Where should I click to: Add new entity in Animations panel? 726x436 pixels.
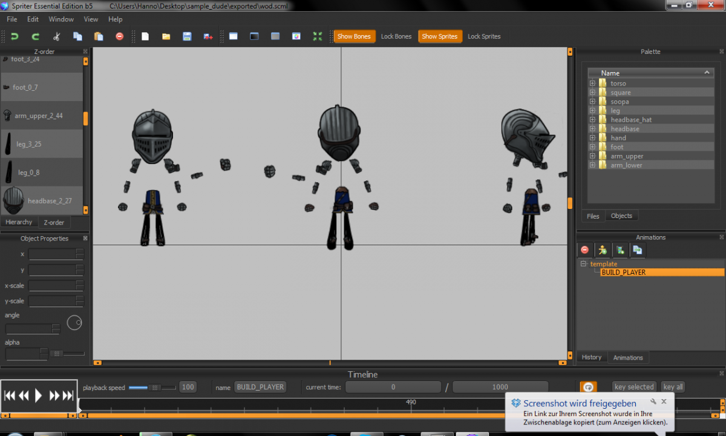tap(602, 249)
